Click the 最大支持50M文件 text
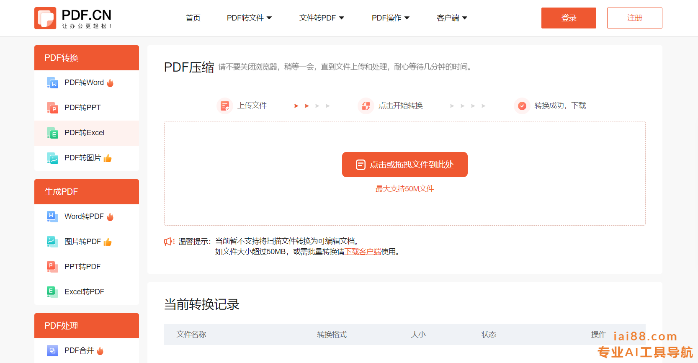698x363 pixels. [404, 189]
